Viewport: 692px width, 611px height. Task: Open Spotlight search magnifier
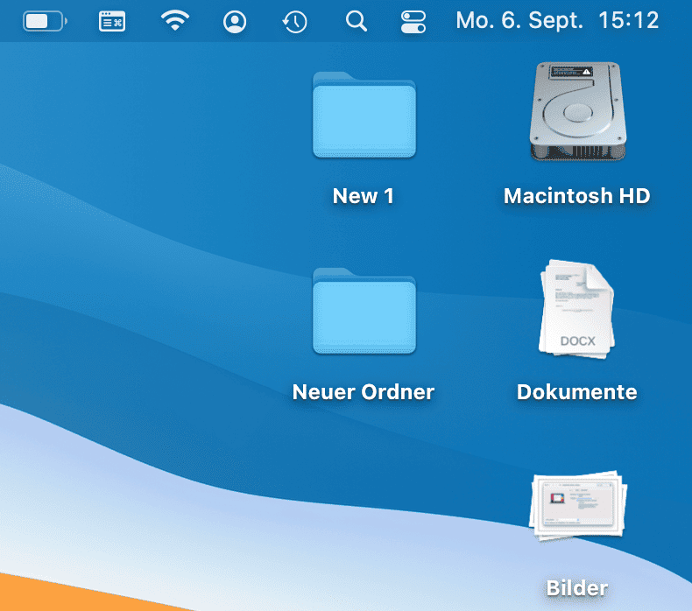click(356, 21)
